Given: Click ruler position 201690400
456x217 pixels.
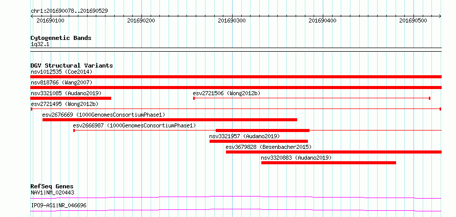Looking at the screenshot, I should point(322,20).
